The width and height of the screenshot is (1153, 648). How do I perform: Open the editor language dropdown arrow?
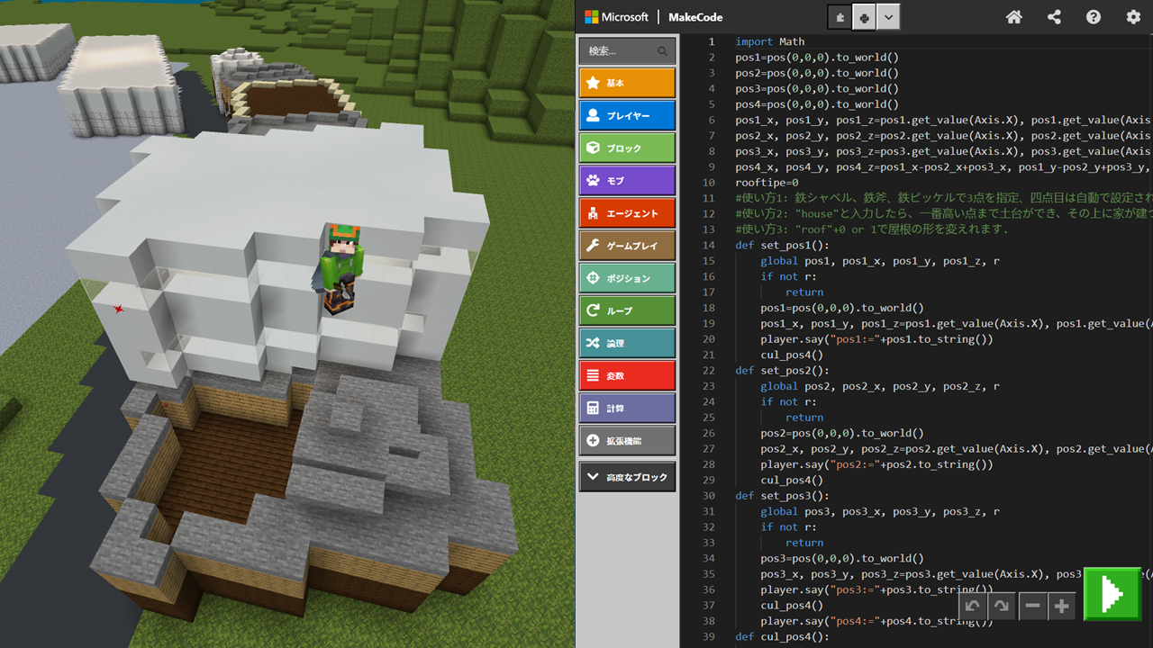(888, 17)
